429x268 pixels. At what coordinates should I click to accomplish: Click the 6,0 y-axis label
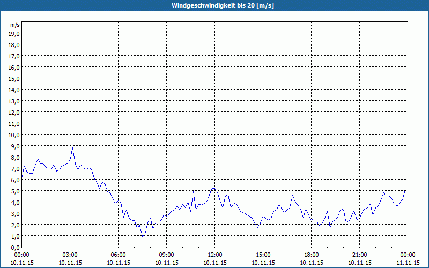[16, 180]
